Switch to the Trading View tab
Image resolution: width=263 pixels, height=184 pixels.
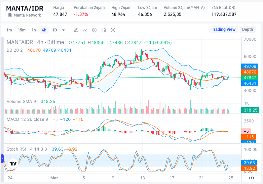(x=224, y=29)
